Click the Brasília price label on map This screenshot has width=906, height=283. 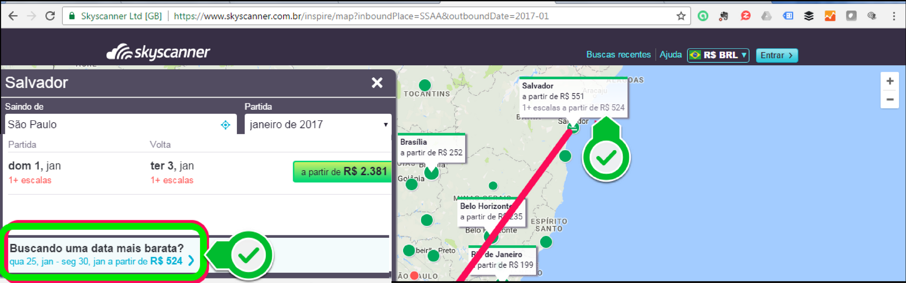pyautogui.click(x=431, y=148)
